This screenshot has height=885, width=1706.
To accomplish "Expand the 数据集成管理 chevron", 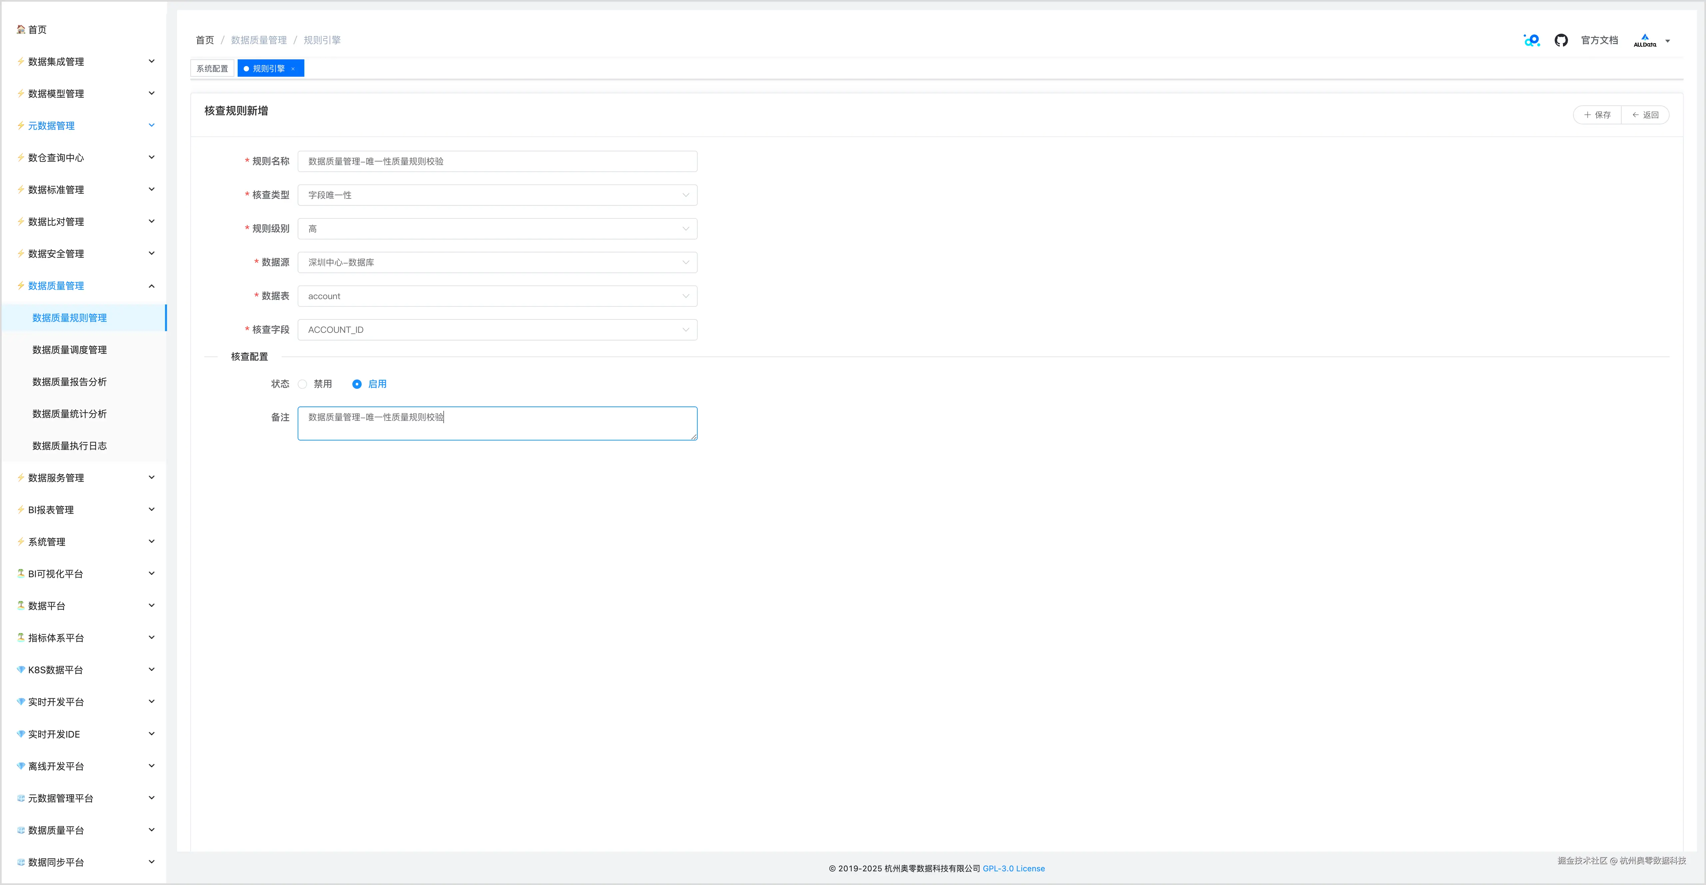I will pyautogui.click(x=152, y=62).
